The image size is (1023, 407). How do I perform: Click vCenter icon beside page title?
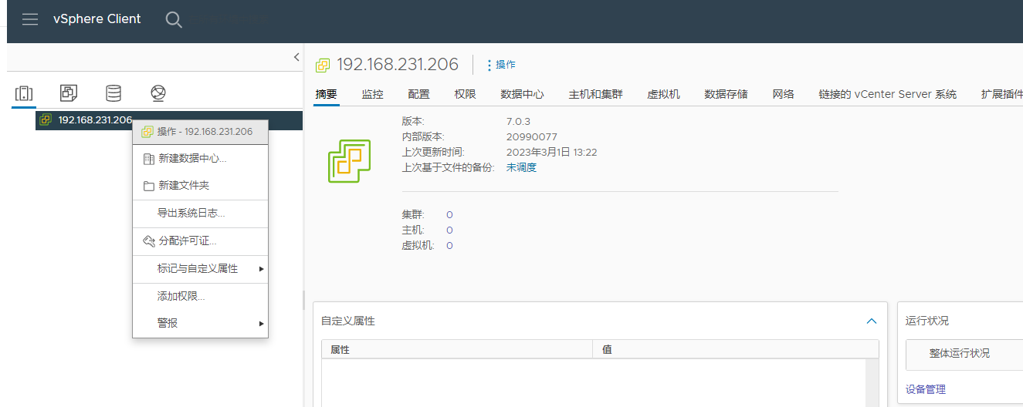click(x=323, y=65)
